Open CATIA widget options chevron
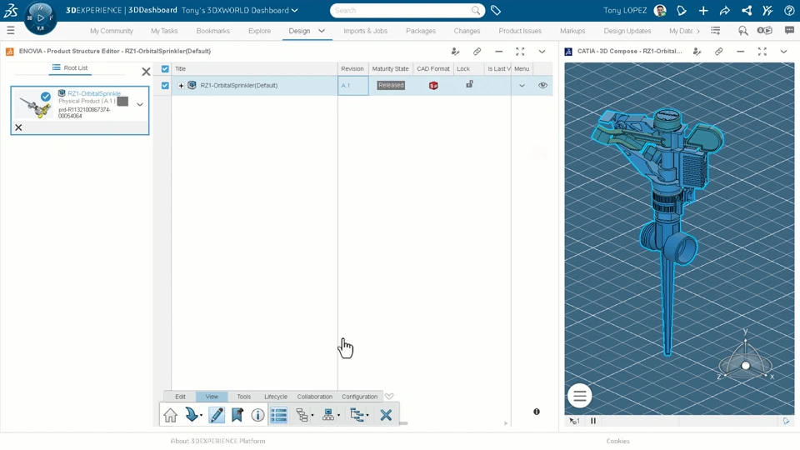 [x=783, y=51]
